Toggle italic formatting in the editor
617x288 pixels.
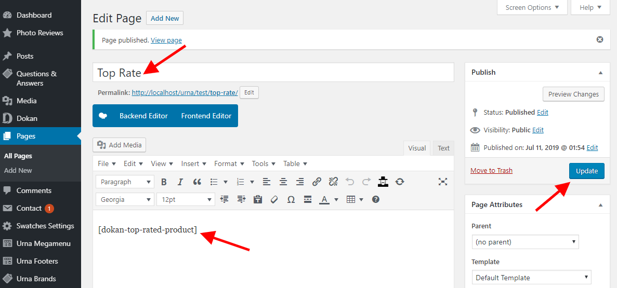click(x=180, y=182)
